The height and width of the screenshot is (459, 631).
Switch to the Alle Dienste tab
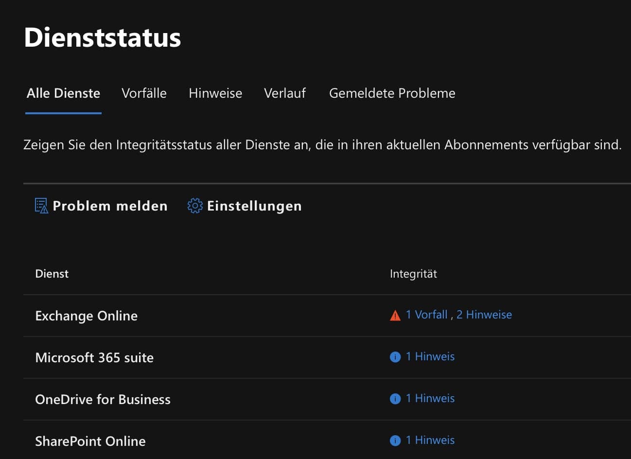click(63, 93)
